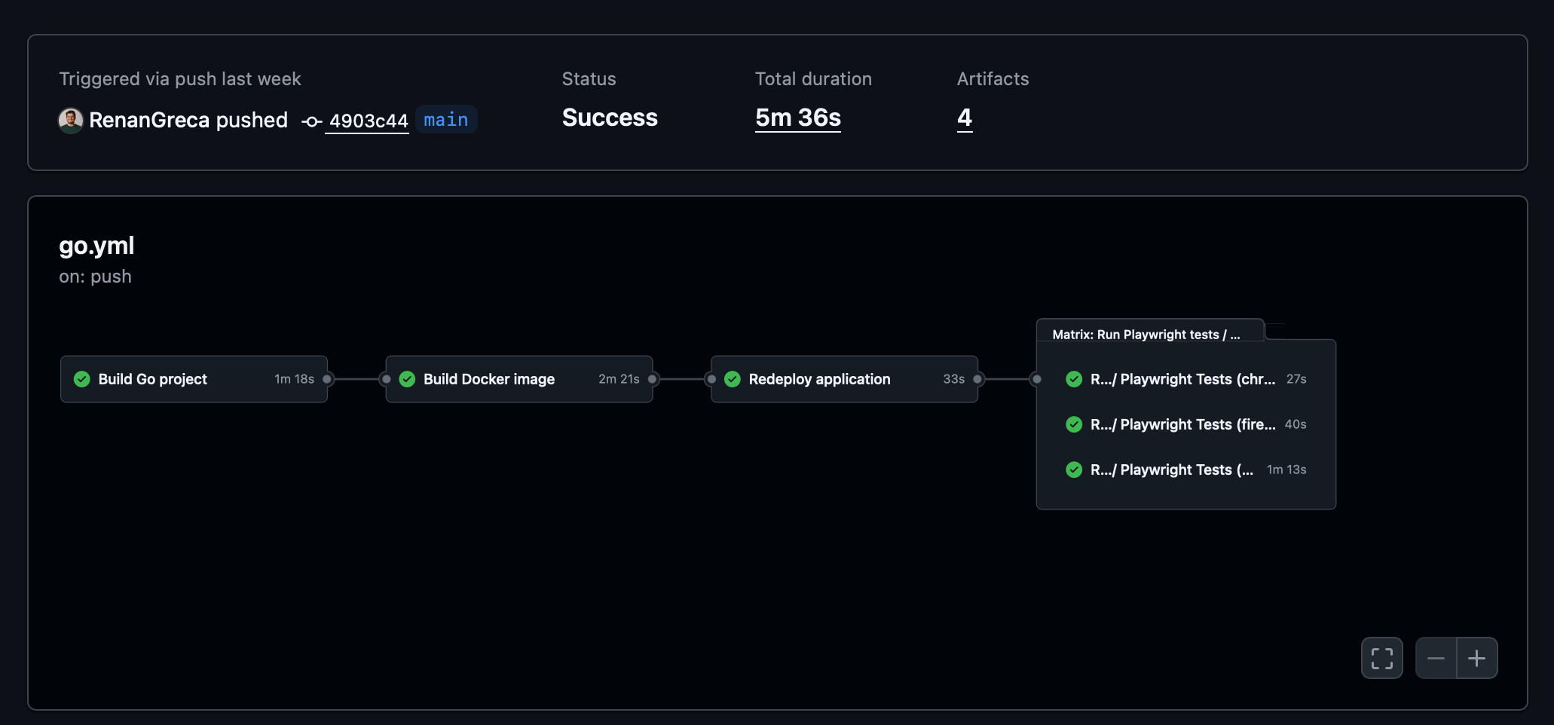Click RenanGreca's avatar image

click(x=71, y=121)
